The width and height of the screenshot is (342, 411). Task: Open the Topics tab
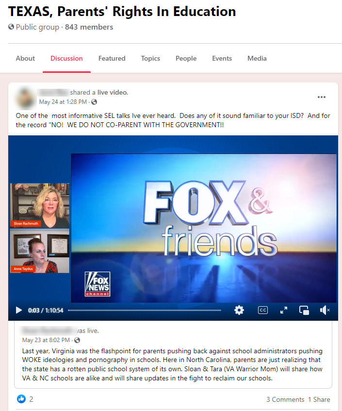click(150, 58)
